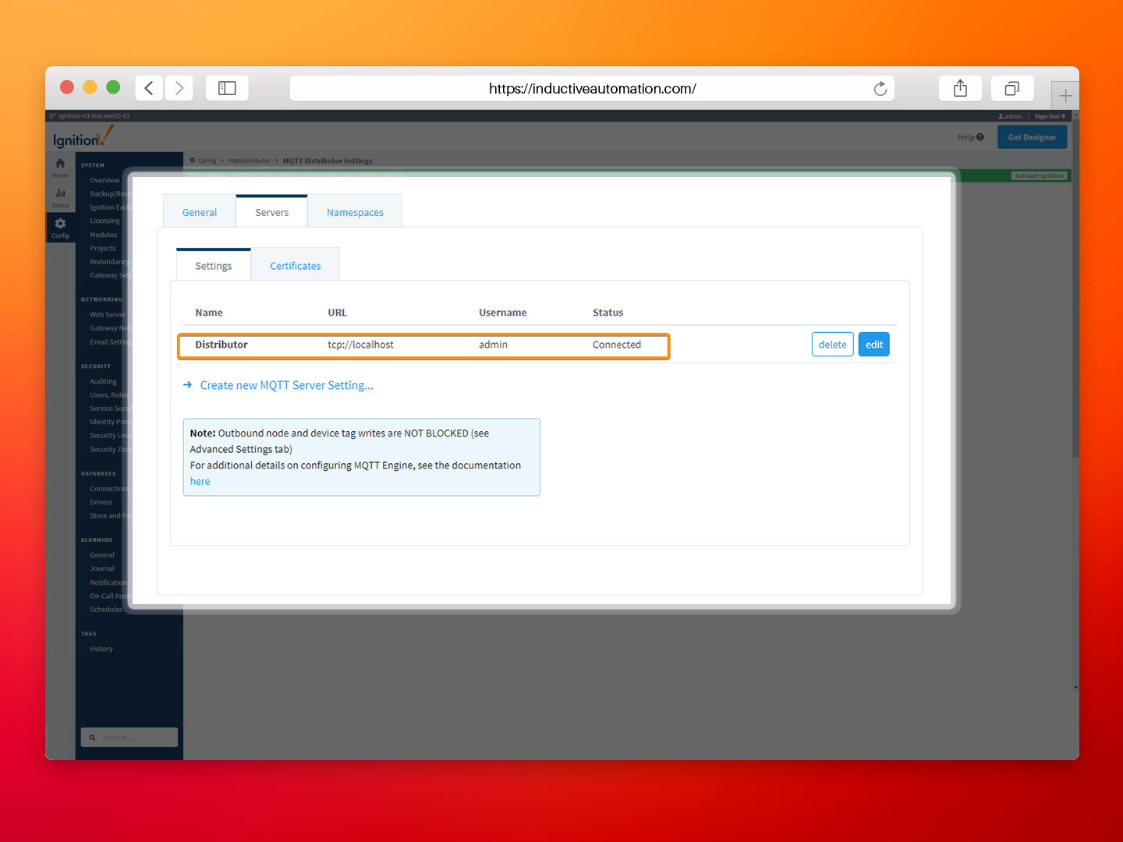
Task: Switch to the General tab
Action: pyautogui.click(x=199, y=211)
